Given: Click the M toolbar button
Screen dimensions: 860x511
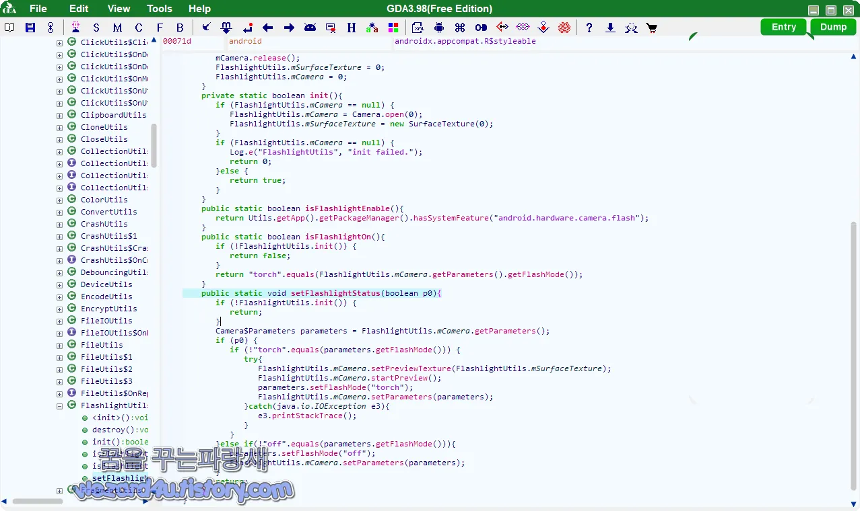Looking at the screenshot, I should [x=117, y=28].
